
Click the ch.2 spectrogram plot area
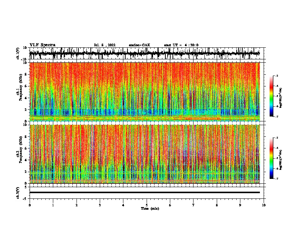point(144,154)
